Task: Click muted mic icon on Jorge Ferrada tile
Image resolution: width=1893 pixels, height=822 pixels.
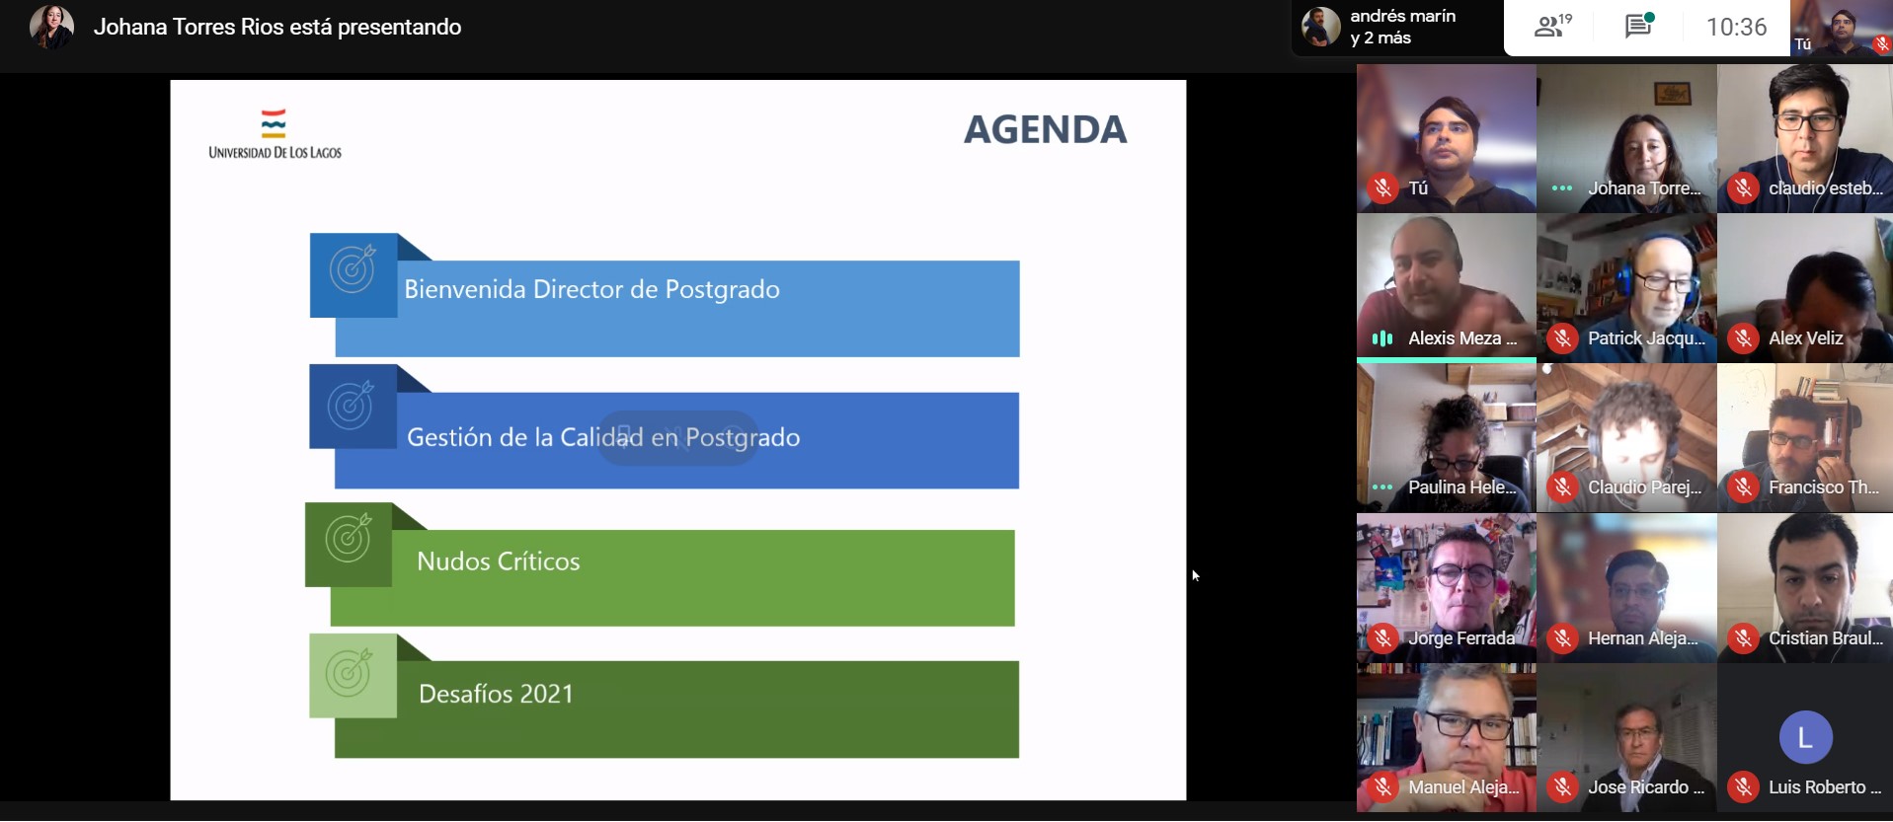Action: pos(1382,638)
